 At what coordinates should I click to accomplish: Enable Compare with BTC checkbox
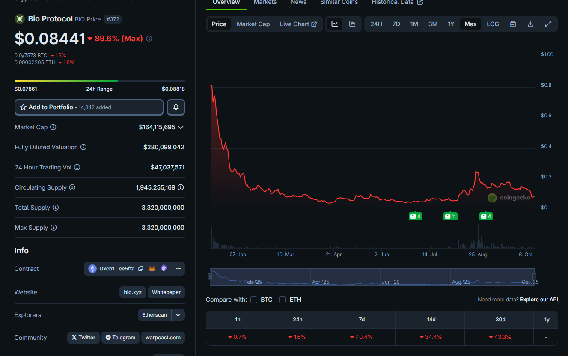point(254,300)
